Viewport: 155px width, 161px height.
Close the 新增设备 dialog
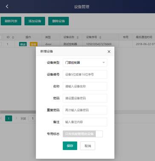(x=109, y=52)
